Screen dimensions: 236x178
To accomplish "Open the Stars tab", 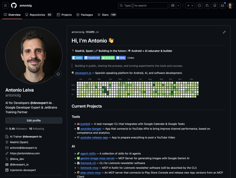I will [105, 14].
